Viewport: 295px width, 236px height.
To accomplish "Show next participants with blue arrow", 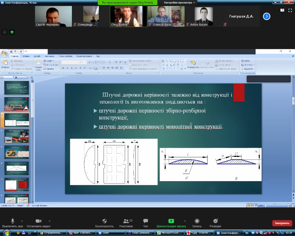I will coord(266,17).
